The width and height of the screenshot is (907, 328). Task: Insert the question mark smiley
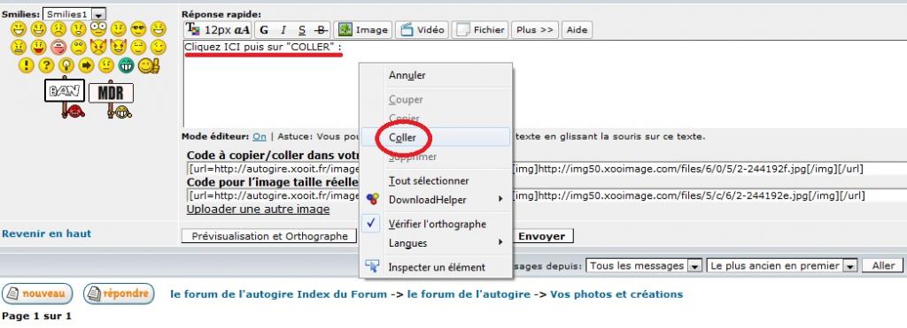coord(46,65)
